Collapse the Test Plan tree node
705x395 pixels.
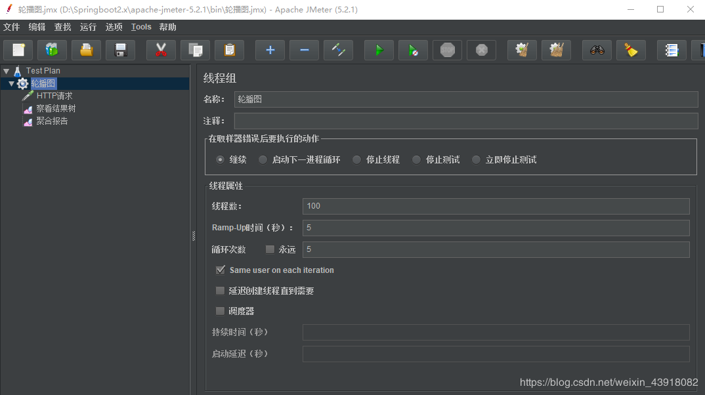6,71
